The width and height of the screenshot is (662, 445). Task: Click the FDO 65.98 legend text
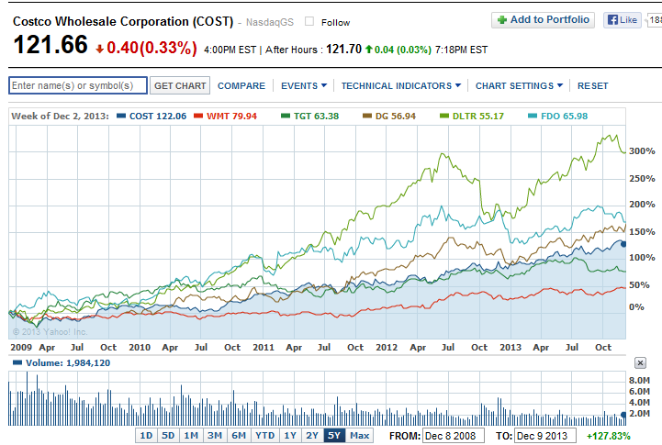[564, 116]
